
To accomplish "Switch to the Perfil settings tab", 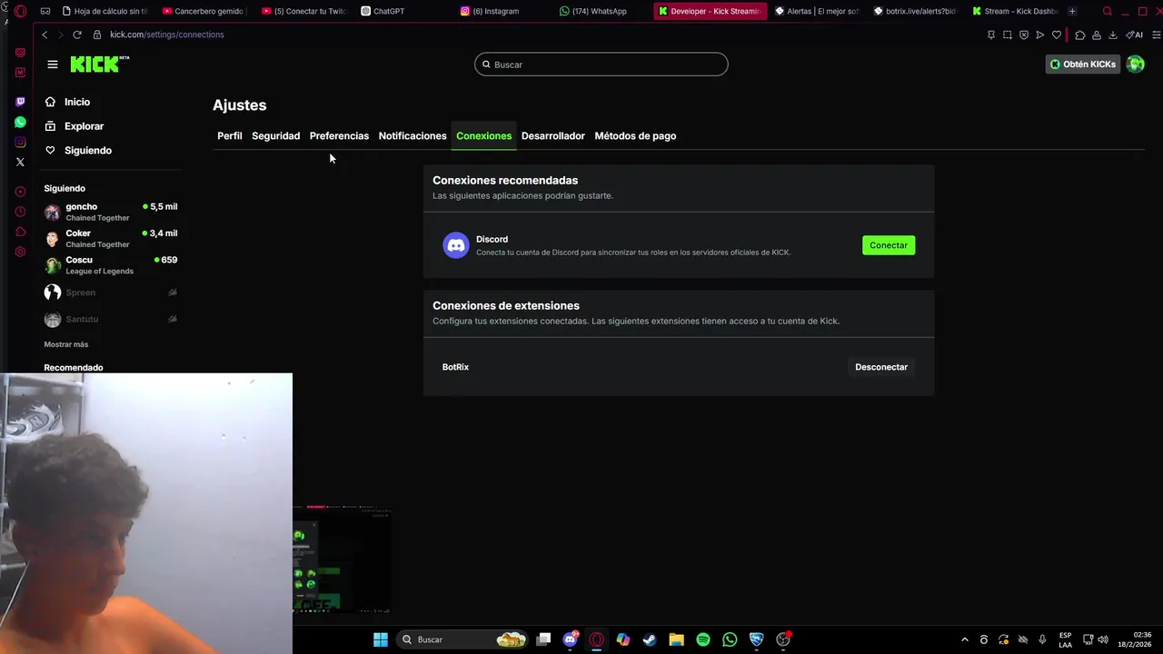I will click(x=230, y=135).
